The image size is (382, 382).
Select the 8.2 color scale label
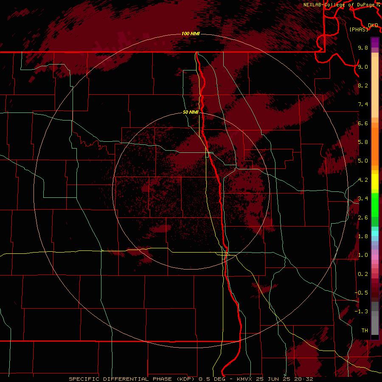coord(363,85)
